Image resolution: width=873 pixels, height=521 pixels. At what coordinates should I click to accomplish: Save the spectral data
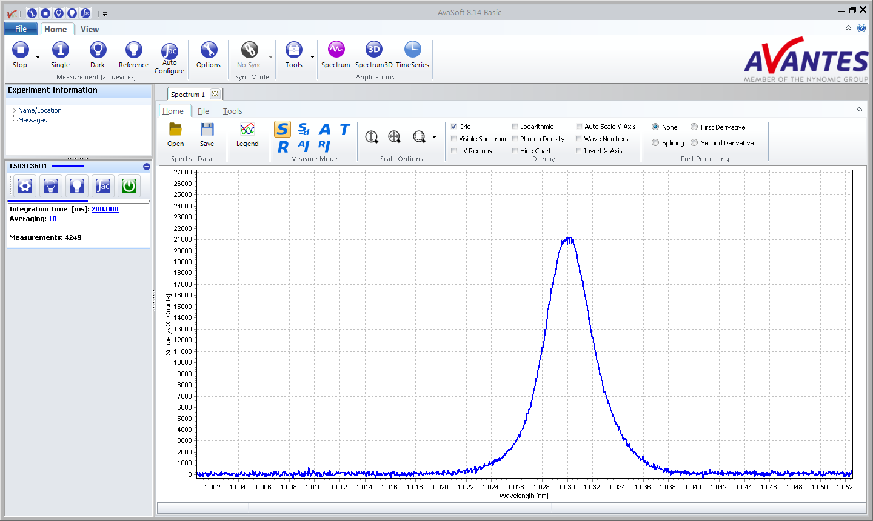coord(207,130)
